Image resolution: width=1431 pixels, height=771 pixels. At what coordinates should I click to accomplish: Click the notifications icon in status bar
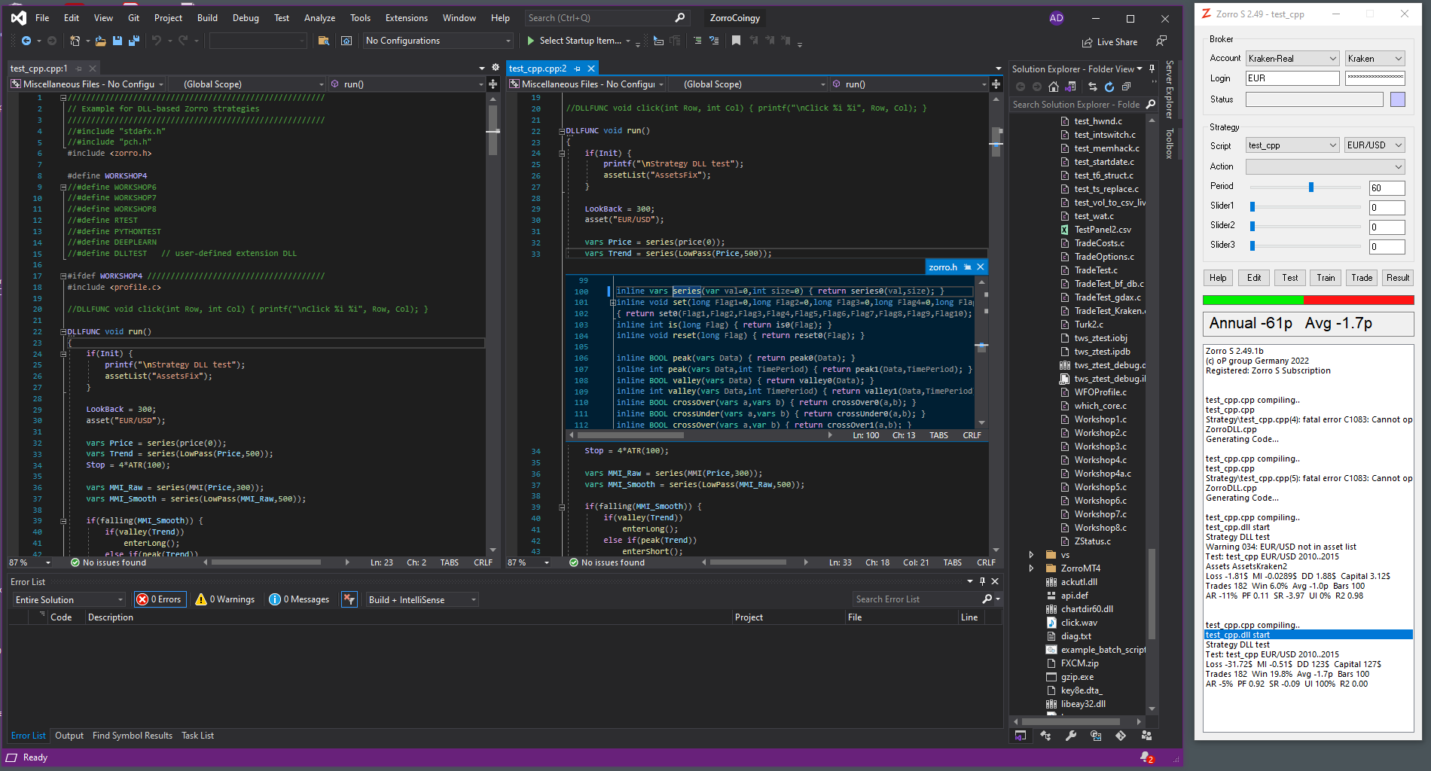[x=1146, y=757]
